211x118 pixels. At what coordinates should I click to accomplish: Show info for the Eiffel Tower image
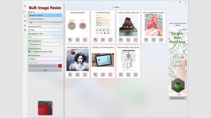pyautogui.click(x=128, y=40)
